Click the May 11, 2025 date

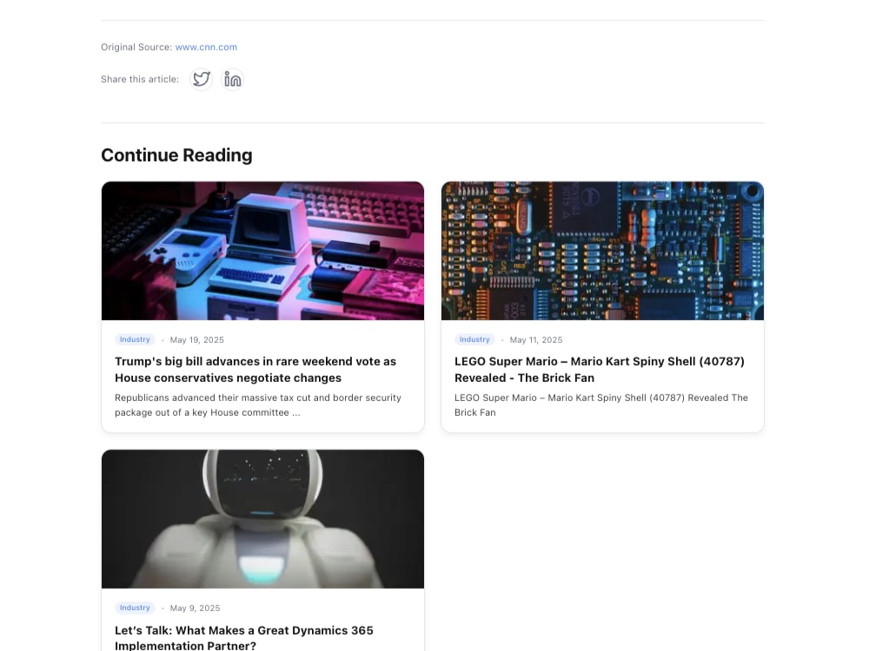coord(536,340)
